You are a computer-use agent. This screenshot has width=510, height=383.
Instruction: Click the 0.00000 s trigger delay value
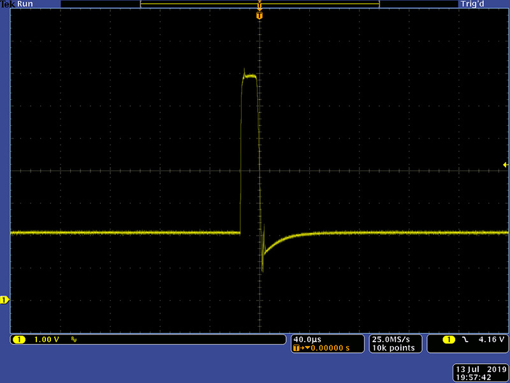pos(329,349)
